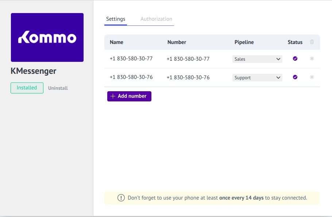
Task: Click the Pipeline column header
Action: [x=244, y=42]
